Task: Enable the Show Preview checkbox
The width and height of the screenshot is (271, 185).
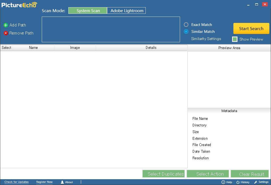Action: coord(235,39)
